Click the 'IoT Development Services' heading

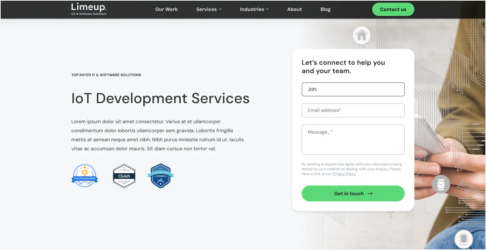[x=160, y=98]
